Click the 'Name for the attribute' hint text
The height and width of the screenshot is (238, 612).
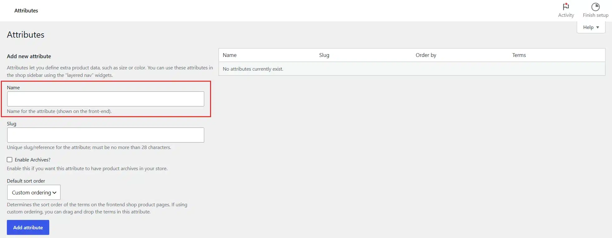click(x=59, y=111)
